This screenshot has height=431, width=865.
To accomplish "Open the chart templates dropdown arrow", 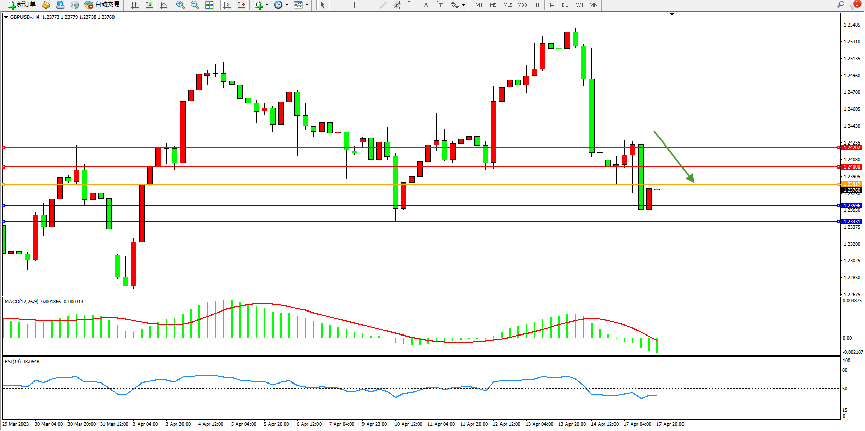I will 307,5.
